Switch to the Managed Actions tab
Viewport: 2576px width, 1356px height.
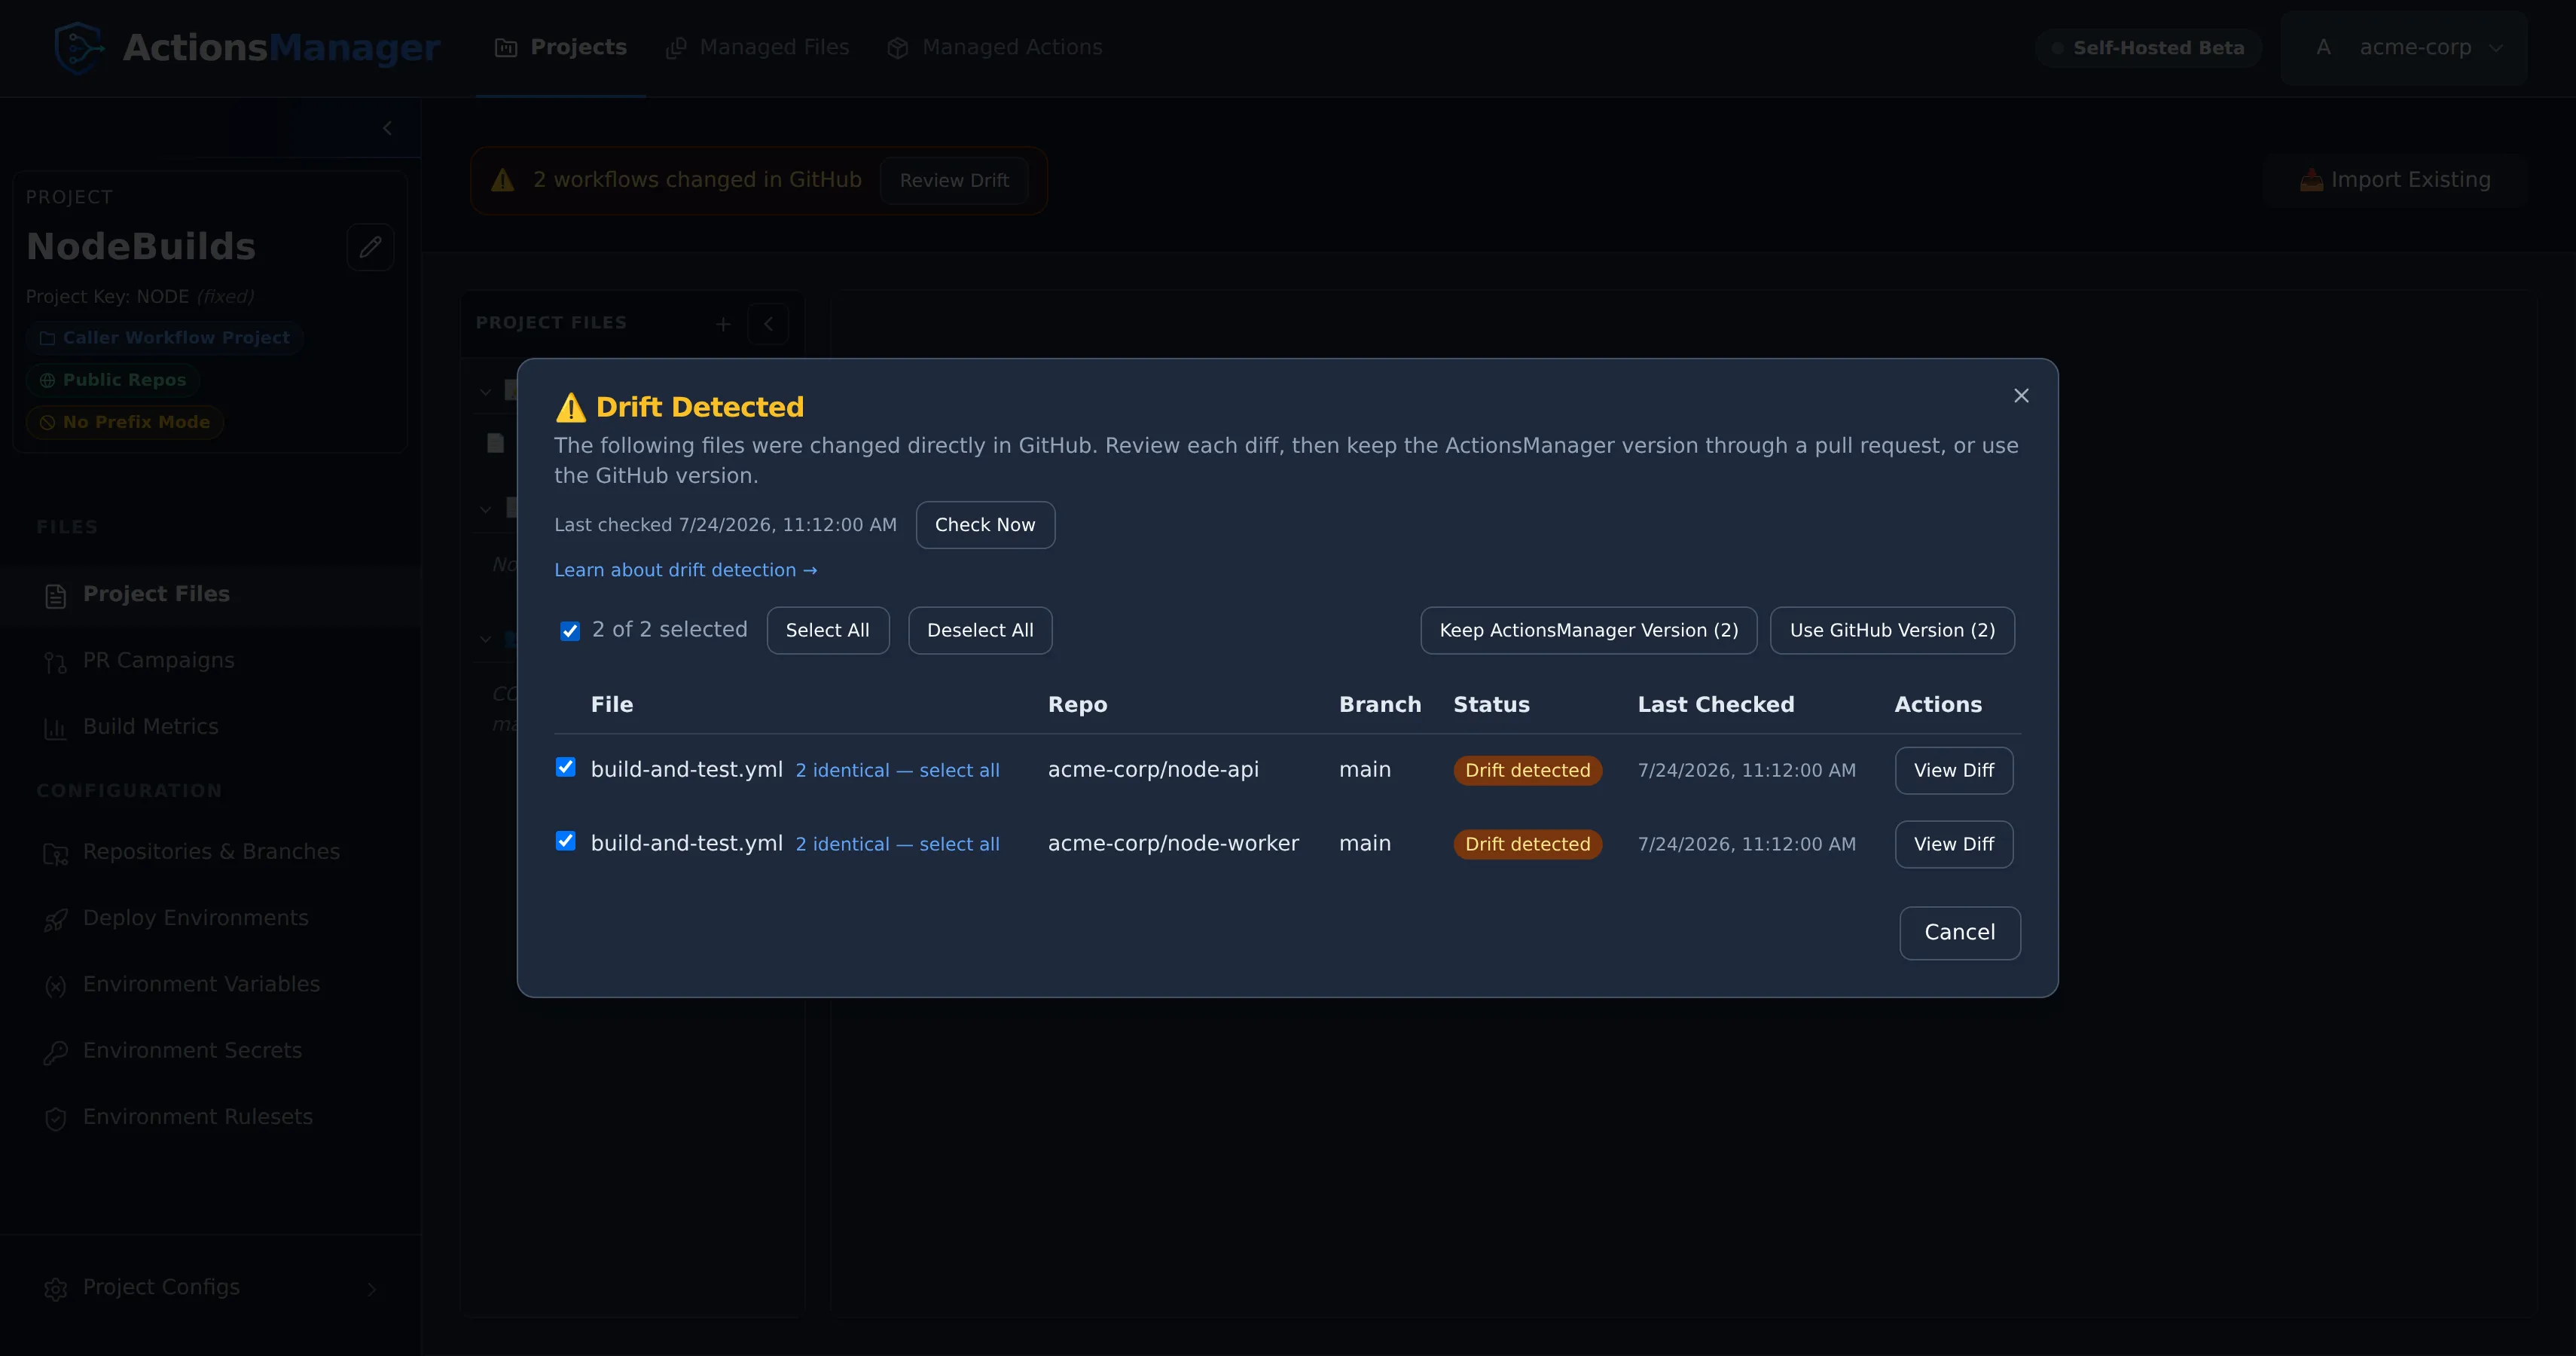(x=995, y=47)
